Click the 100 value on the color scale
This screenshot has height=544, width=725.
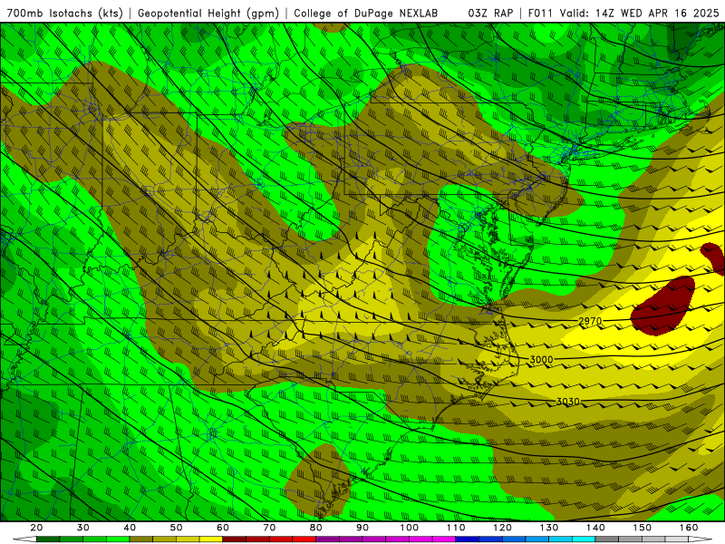410,528
